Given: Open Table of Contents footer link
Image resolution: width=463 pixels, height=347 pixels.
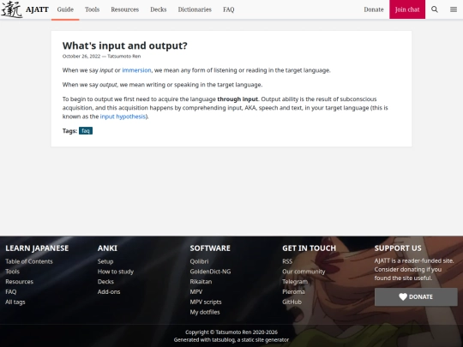Looking at the screenshot, I should coord(29,261).
